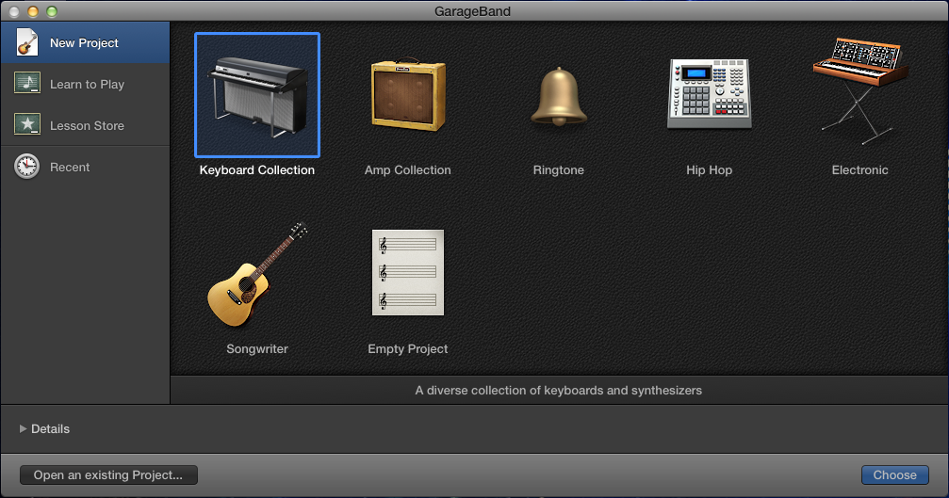Switch to Learn to Play section

[x=86, y=84]
